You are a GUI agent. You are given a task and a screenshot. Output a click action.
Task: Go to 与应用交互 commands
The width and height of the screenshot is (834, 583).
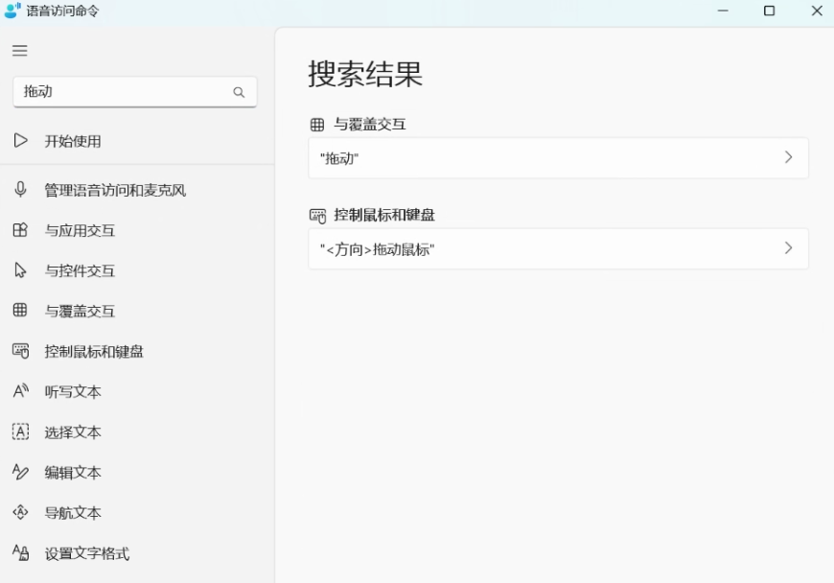point(137,230)
